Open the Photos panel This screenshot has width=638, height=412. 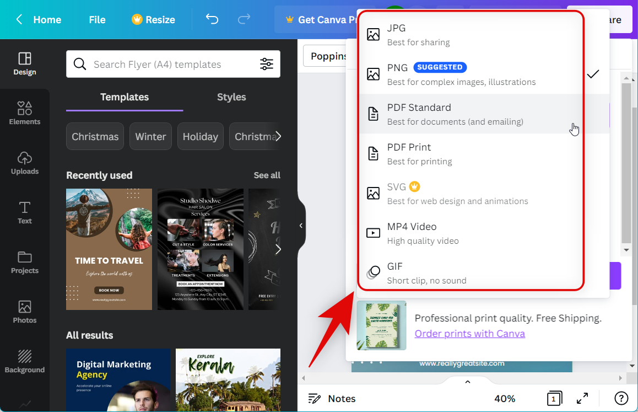pos(25,312)
